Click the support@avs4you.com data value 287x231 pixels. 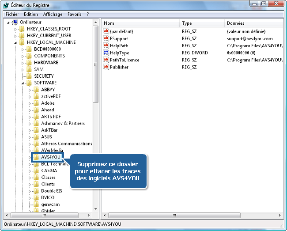[x=250, y=38]
